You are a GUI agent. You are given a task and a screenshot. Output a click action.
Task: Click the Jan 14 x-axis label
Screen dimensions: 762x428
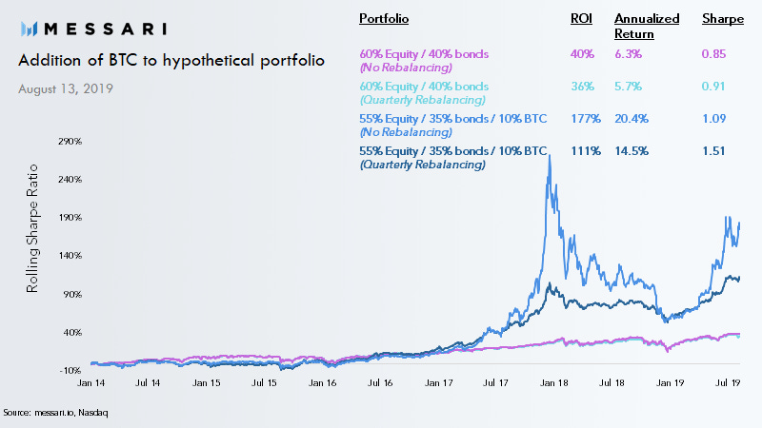point(91,383)
